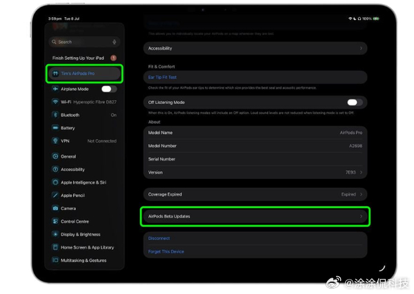This screenshot has width=414, height=294.
Task: Tap the Do Not Disturb moon icon
Action: pos(355,19)
